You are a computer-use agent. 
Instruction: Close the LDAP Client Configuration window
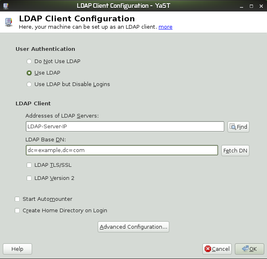(x=261, y=6)
